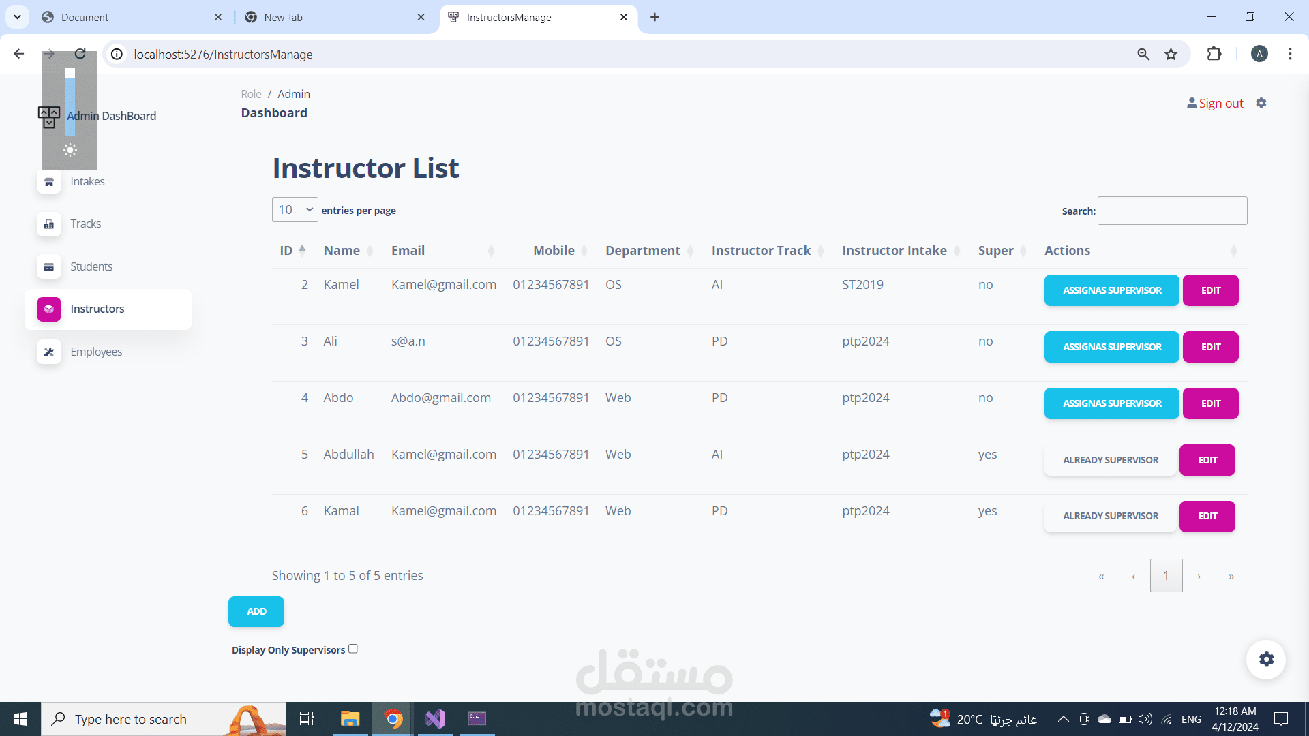
Task: Toggle the Display Only Supervisors checkbox
Action: pos(353,649)
